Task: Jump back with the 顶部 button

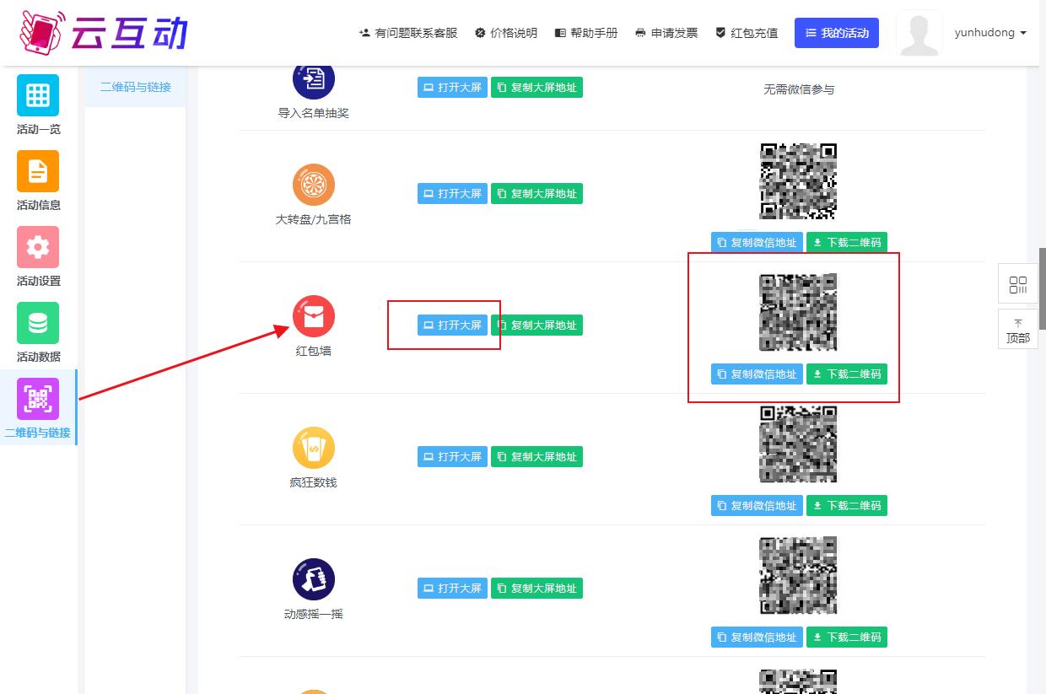Action: coord(1018,330)
